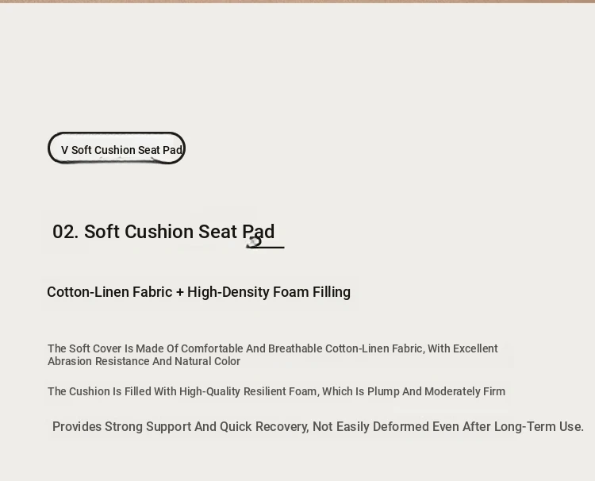Click the V mark inside the pill label
This screenshot has height=481, width=595.
[64, 150]
